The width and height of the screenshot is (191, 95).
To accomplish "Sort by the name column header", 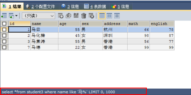I will (x=45, y=24).
